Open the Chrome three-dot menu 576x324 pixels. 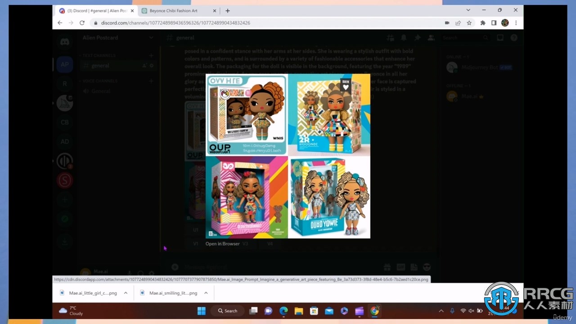click(x=516, y=23)
